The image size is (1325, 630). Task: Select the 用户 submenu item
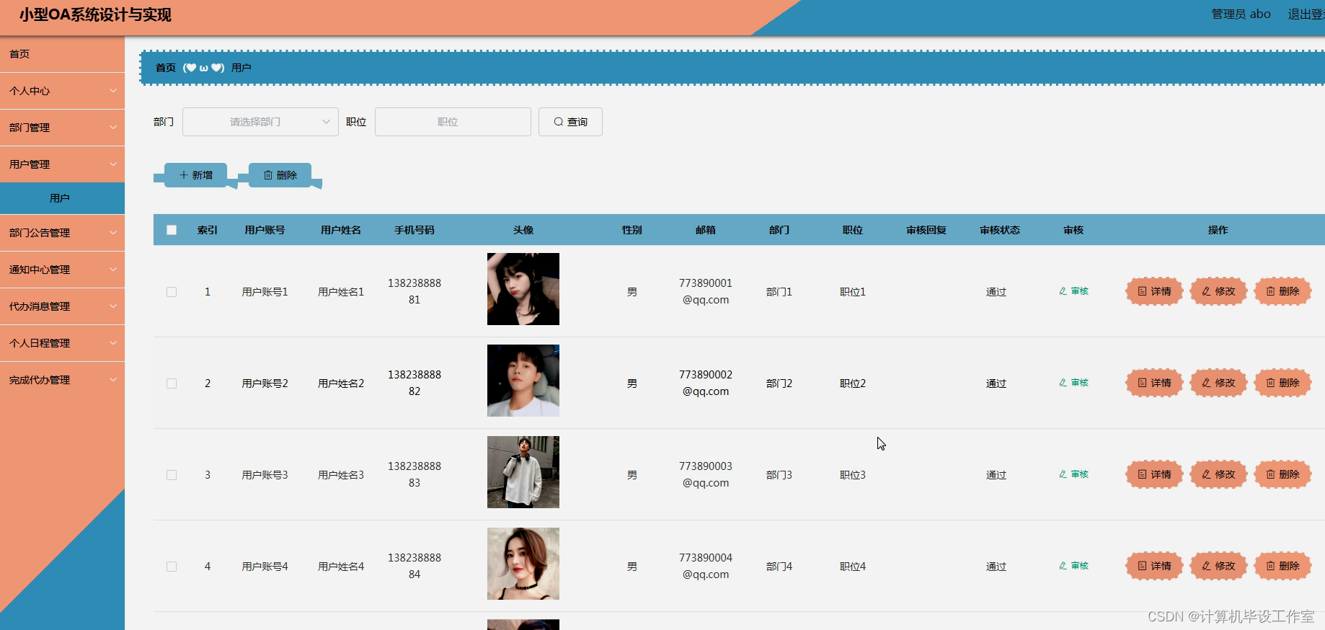(x=62, y=198)
